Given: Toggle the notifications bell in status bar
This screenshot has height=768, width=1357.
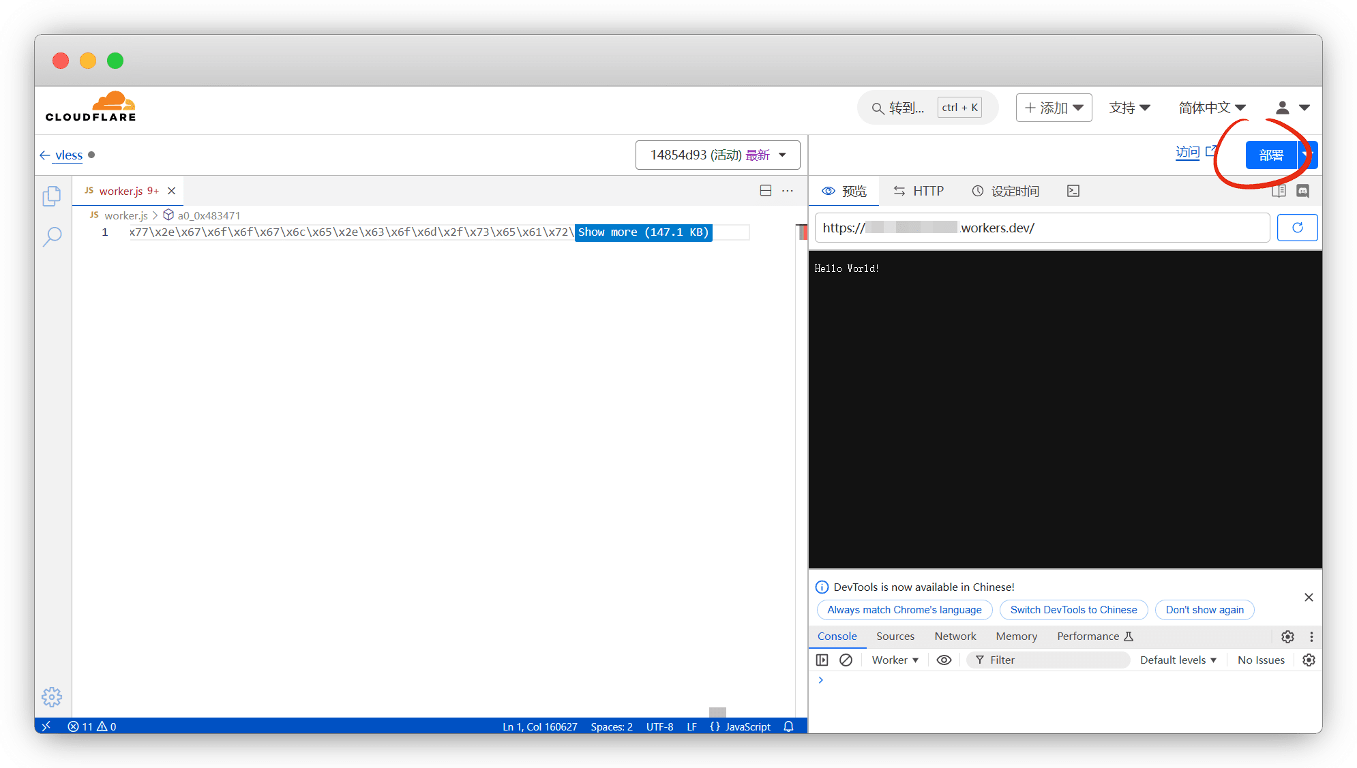Looking at the screenshot, I should [x=789, y=726].
